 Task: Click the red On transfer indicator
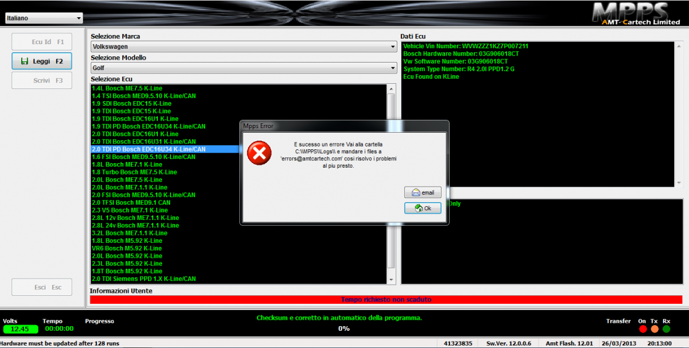tap(642, 329)
